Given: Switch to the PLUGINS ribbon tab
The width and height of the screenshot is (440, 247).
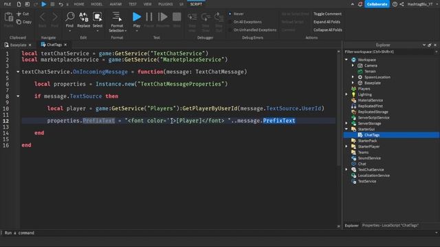Looking at the screenshot, I should click(166, 4).
